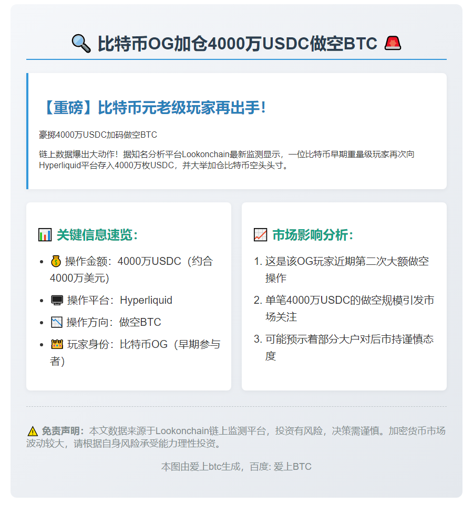Click the money bag icon beside 操作金额
This screenshot has width=473, height=514.
[x=56, y=261]
